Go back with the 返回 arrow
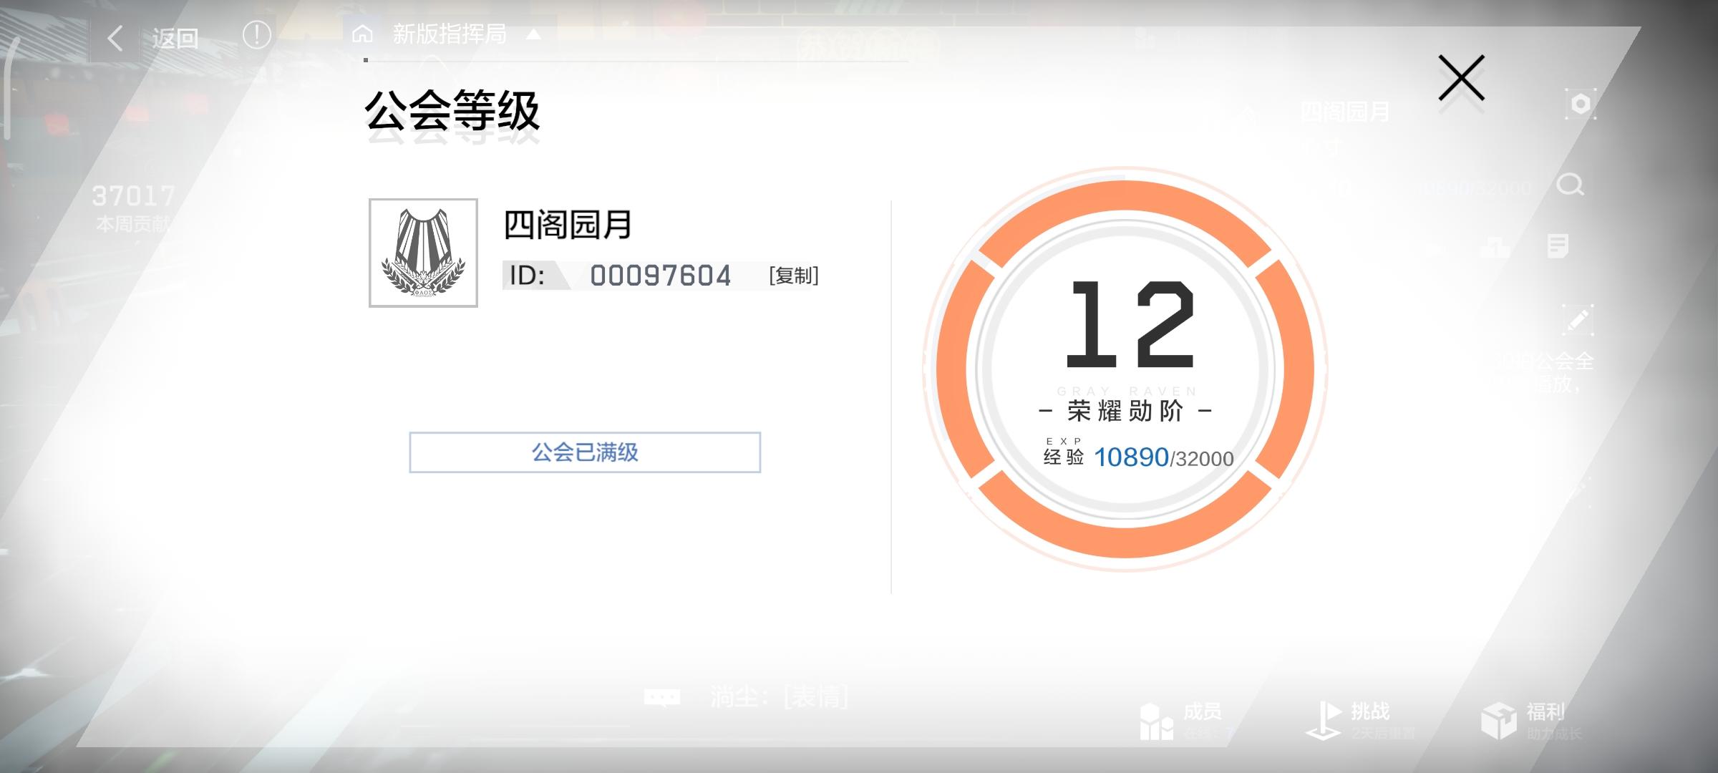 point(115,37)
